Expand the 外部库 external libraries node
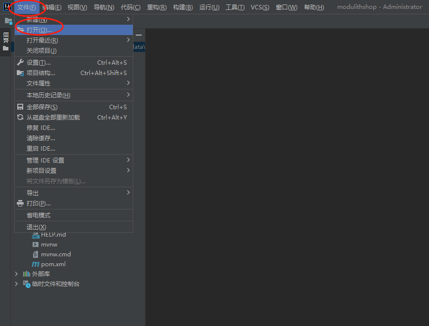The width and height of the screenshot is (429, 326). tap(16, 274)
